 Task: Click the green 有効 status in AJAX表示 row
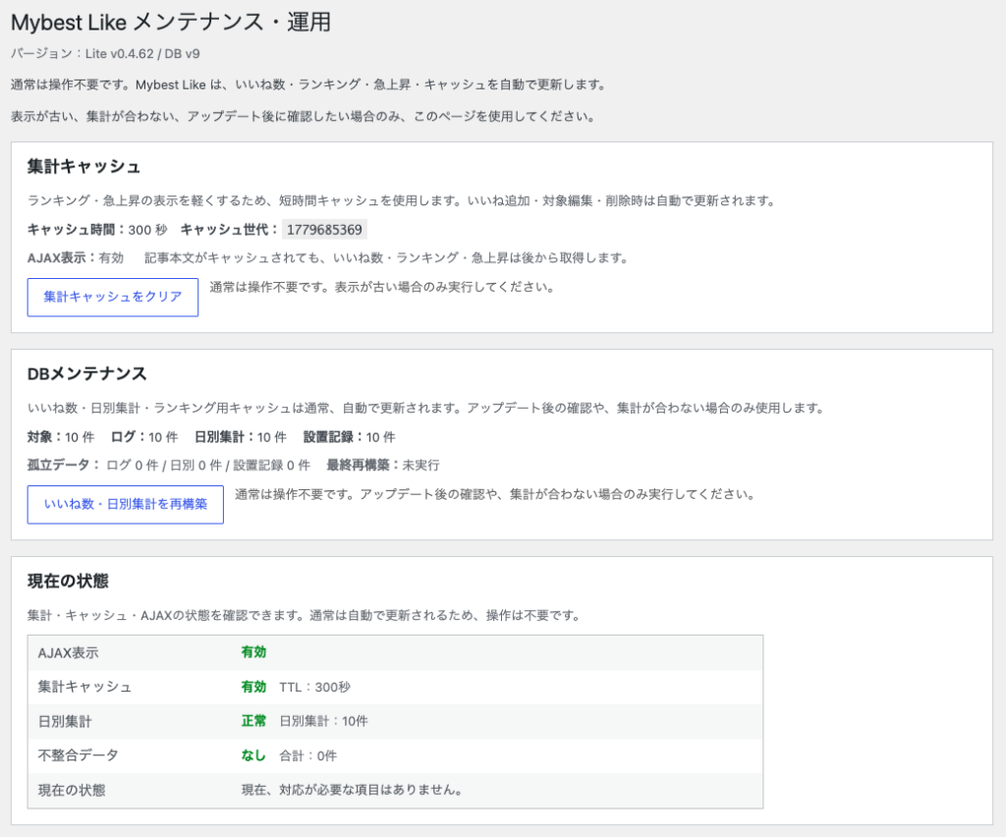click(253, 652)
